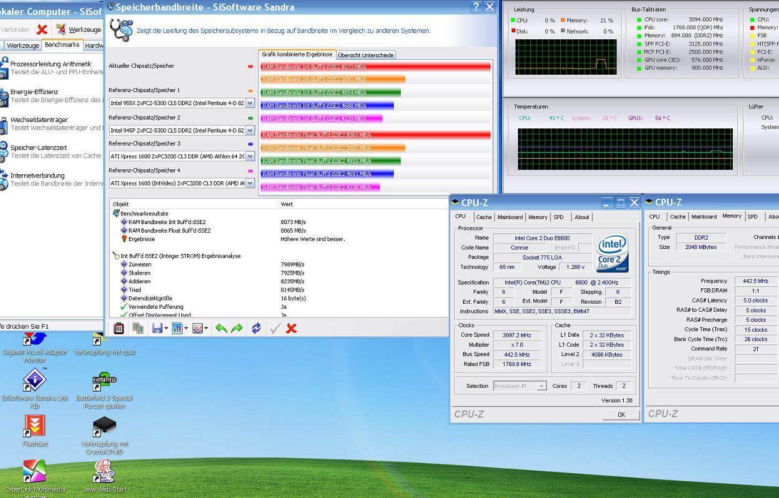Open Memory tab in left CPU-Z window
Screen dimensions: 779x498
[538, 217]
